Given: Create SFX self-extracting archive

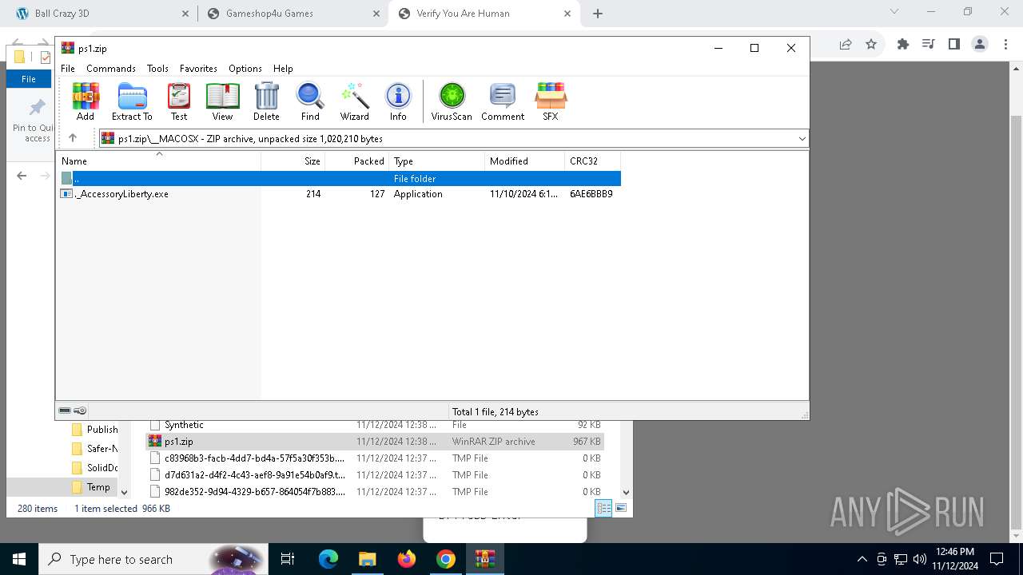Looking at the screenshot, I should pyautogui.click(x=551, y=101).
